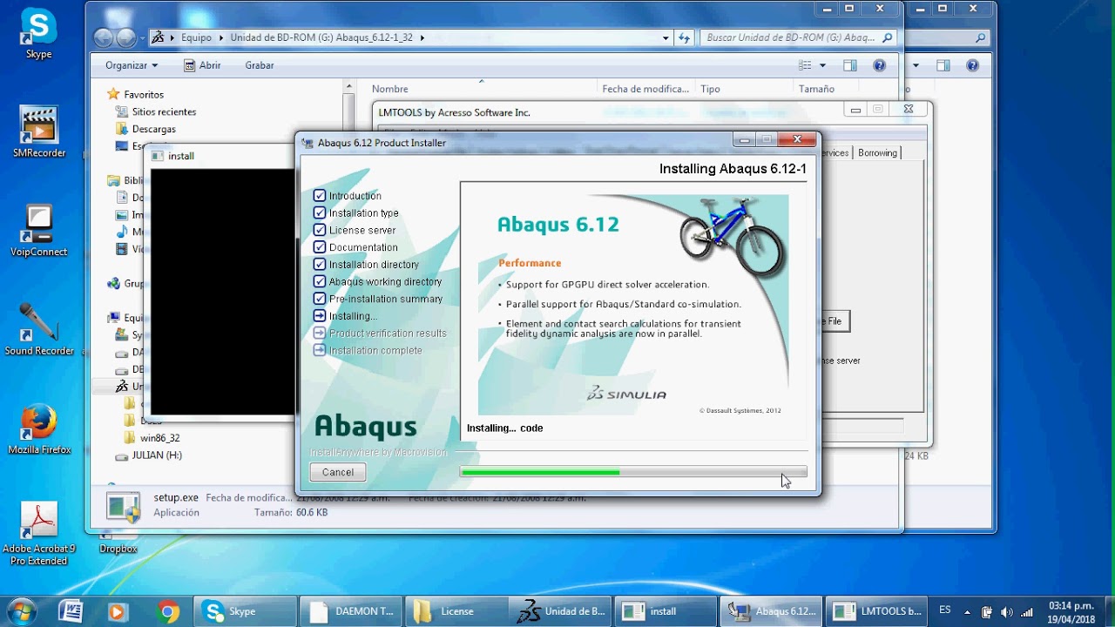Open Adobe Acrobat 9 Pro Extended shortcut
1115x627 pixels.
click(x=39, y=534)
